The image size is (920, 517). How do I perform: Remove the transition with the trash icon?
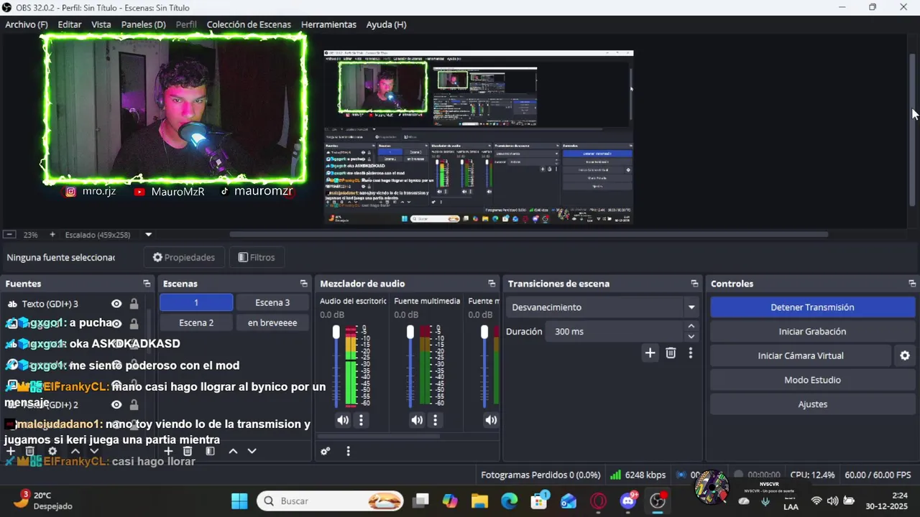pyautogui.click(x=671, y=353)
